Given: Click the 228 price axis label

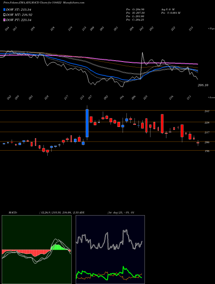Looking at the screenshot, I should (x=207, y=123).
